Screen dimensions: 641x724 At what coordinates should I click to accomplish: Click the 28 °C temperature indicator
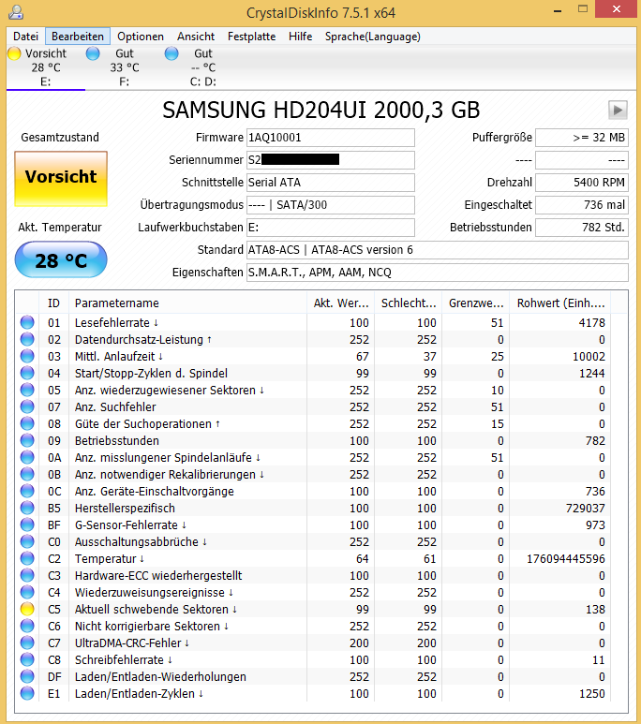61,260
